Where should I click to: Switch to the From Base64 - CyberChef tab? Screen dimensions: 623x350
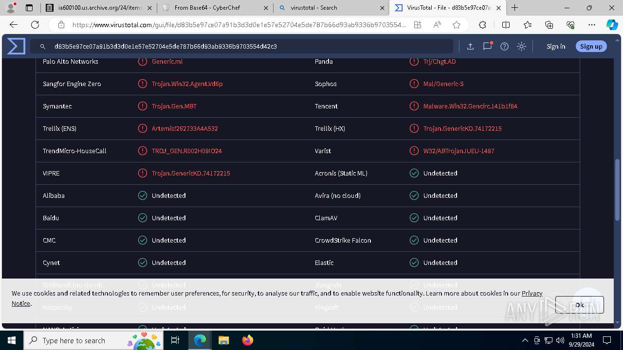click(x=215, y=8)
